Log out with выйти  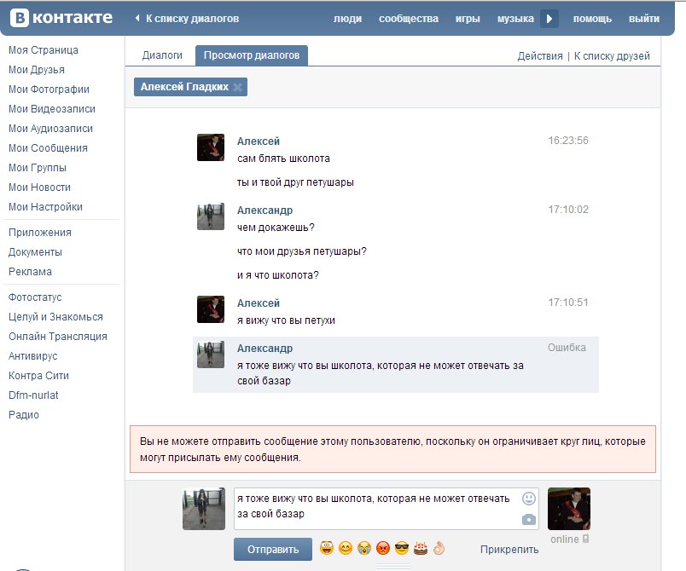click(x=644, y=19)
